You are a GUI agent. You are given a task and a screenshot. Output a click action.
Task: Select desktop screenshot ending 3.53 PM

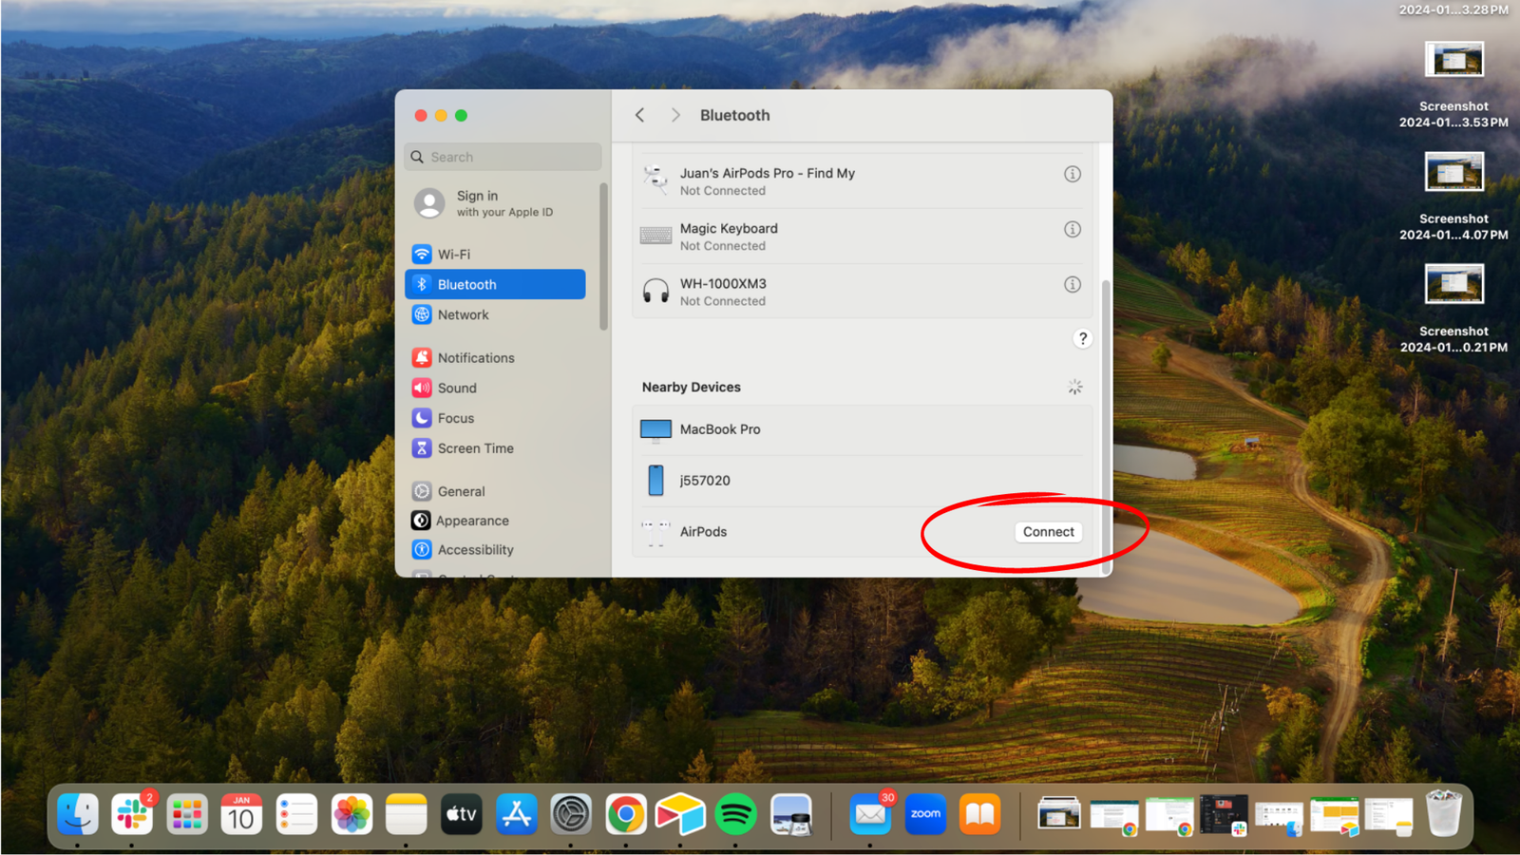point(1453,85)
